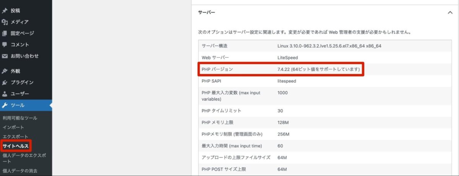Open the インポート submenu link

click(13, 127)
